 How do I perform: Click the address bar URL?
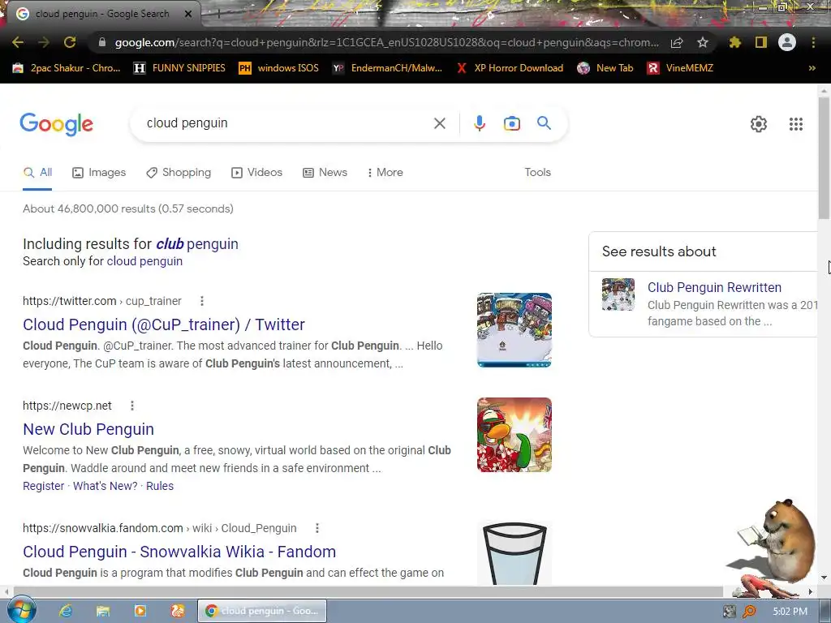coord(386,42)
